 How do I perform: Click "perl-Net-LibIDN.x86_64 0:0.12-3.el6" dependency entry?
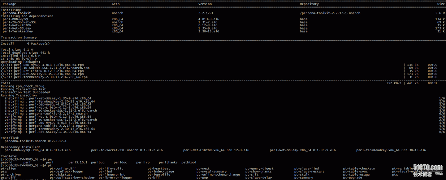click(x=216, y=150)
